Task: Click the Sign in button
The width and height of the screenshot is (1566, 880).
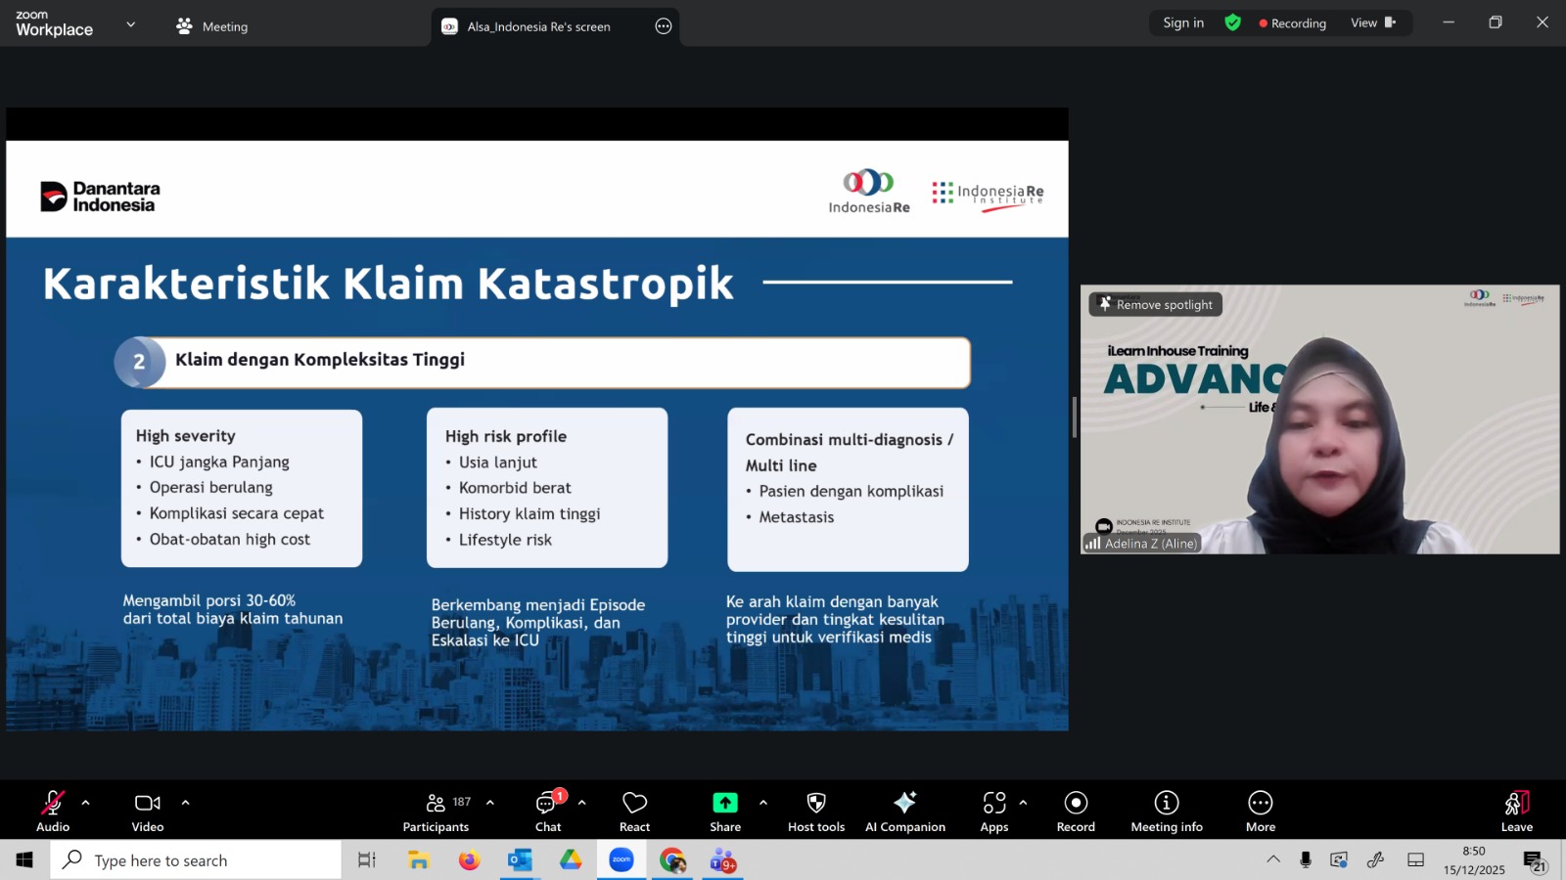Action: (1183, 22)
